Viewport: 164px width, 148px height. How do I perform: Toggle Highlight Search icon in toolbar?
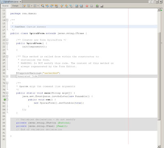(x=56, y=6)
